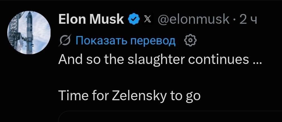This screenshot has height=122, width=282.
Task: Open Elon Musk's profile picture
Action: pyautogui.click(x=29, y=33)
